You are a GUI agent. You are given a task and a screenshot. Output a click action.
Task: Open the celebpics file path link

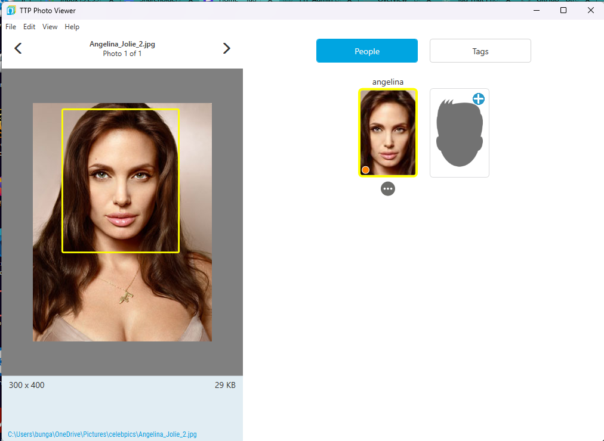click(x=102, y=434)
